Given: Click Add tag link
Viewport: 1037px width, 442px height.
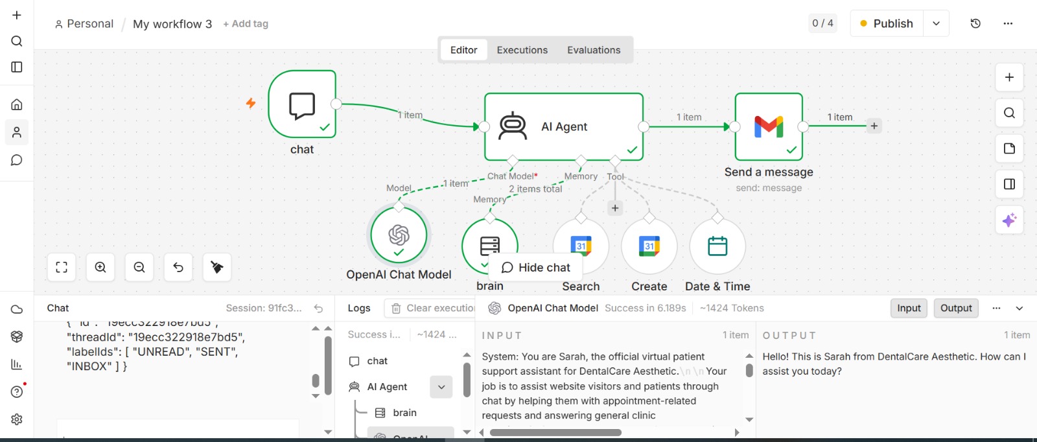Looking at the screenshot, I should [246, 24].
